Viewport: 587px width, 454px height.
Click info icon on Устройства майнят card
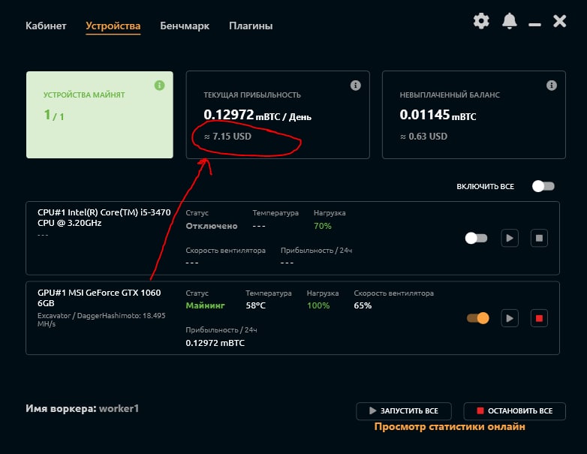coord(159,86)
